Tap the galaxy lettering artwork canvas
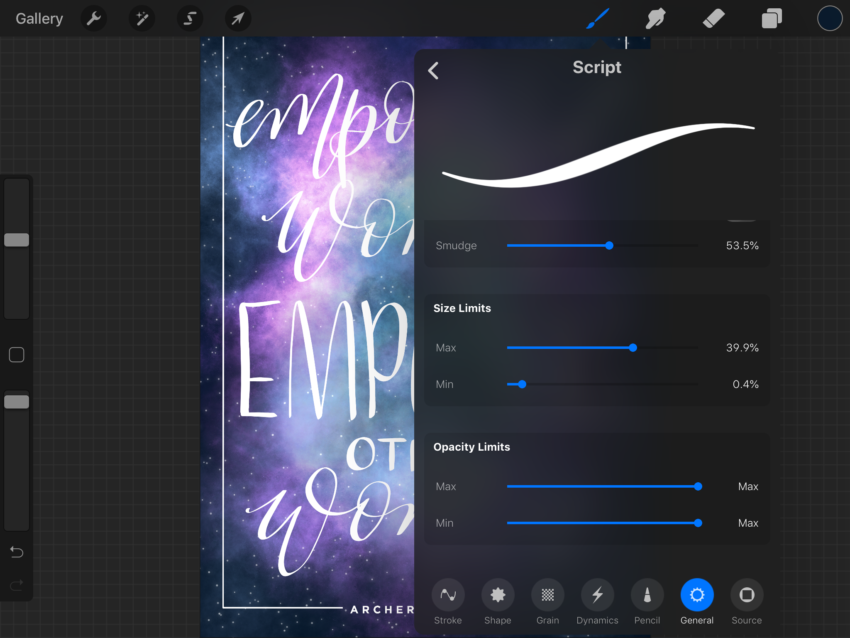Viewport: 850px width, 638px height. click(307, 336)
